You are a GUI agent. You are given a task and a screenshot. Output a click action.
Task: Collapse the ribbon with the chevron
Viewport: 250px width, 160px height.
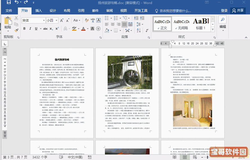pyautogui.click(x=246, y=37)
